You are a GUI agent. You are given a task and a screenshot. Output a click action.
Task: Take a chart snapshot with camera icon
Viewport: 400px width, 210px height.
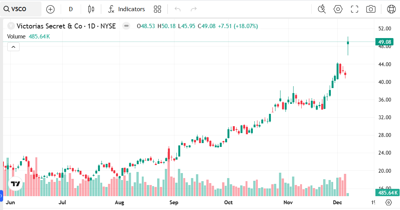pos(371,10)
